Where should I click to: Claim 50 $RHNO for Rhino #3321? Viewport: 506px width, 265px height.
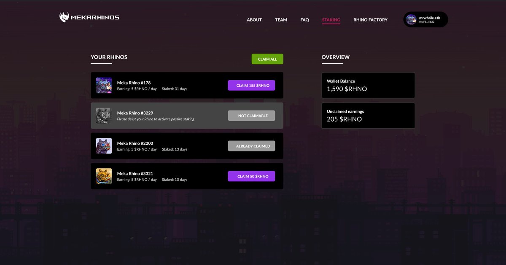[x=251, y=176]
